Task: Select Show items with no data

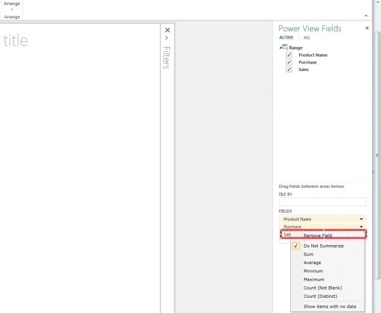Action: (330, 307)
